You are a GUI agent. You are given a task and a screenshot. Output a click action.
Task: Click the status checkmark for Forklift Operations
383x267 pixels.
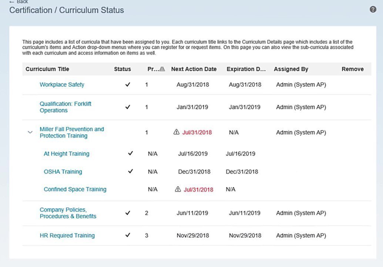click(128, 107)
